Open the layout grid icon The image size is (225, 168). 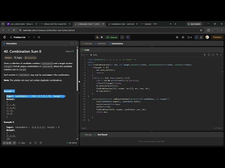tap(177, 37)
